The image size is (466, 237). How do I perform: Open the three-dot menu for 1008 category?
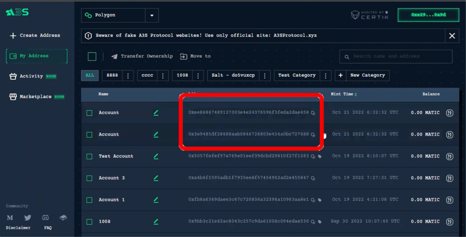(x=198, y=76)
